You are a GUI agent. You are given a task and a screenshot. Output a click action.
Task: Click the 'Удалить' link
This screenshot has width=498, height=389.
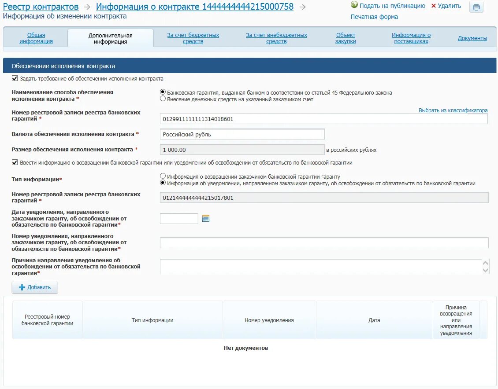point(449,6)
